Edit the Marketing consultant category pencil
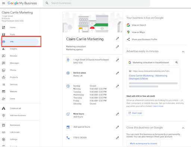Viewport: 191px width, 147px height. tap(118, 47)
